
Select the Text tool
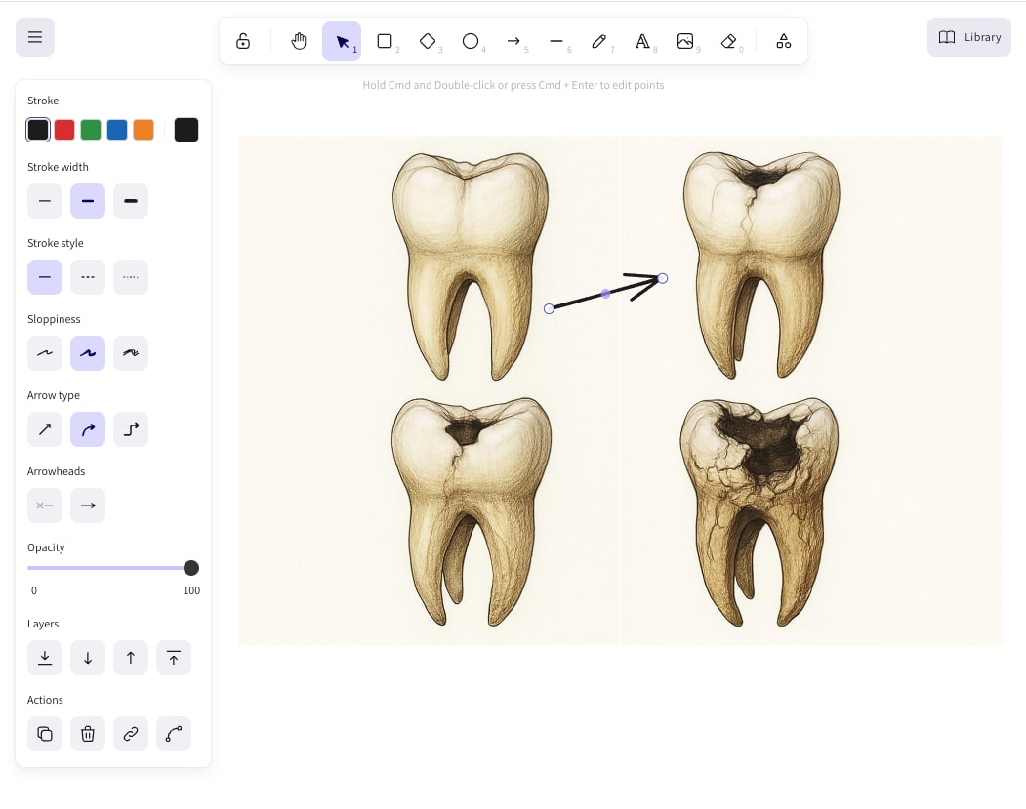coord(642,41)
